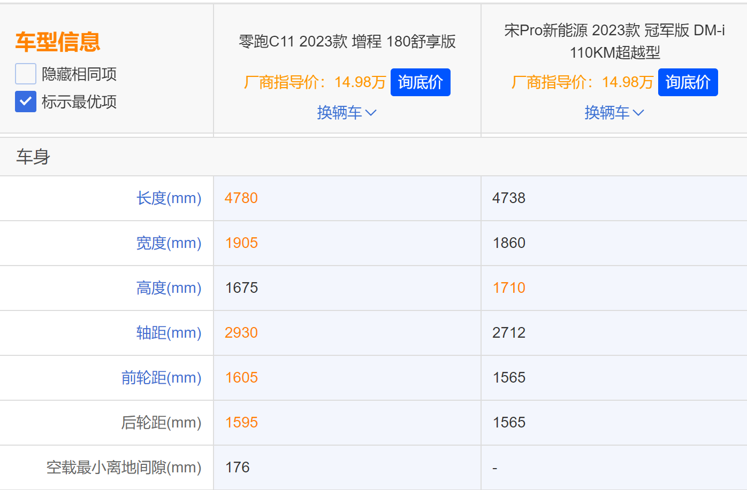Click the chevron arrow beside 零跑C11 换辆车
This screenshot has width=747, height=490.
tap(371, 113)
